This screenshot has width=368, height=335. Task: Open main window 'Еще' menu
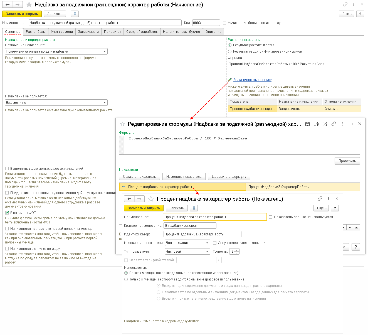[346, 14]
